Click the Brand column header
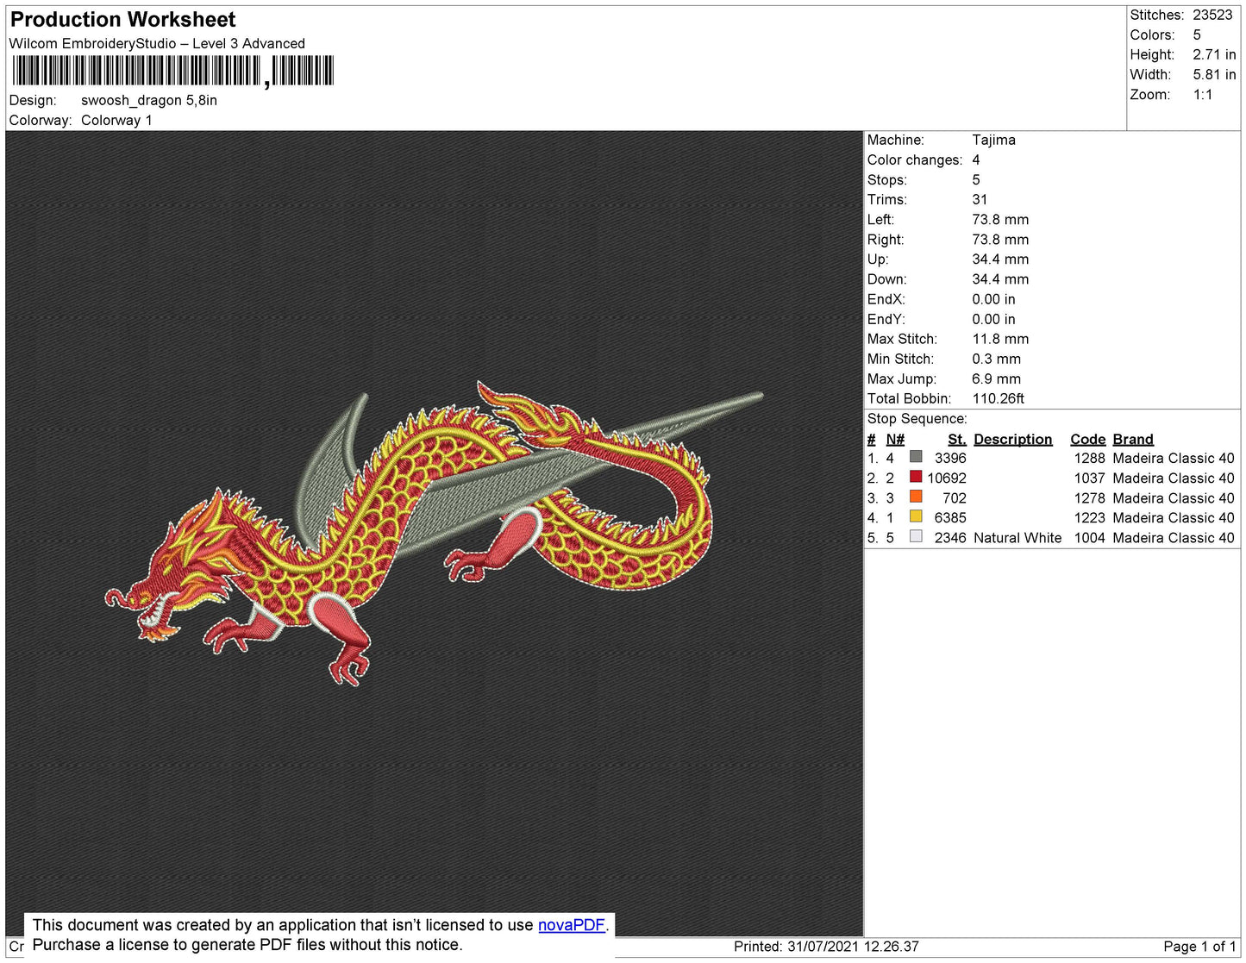 1132,439
